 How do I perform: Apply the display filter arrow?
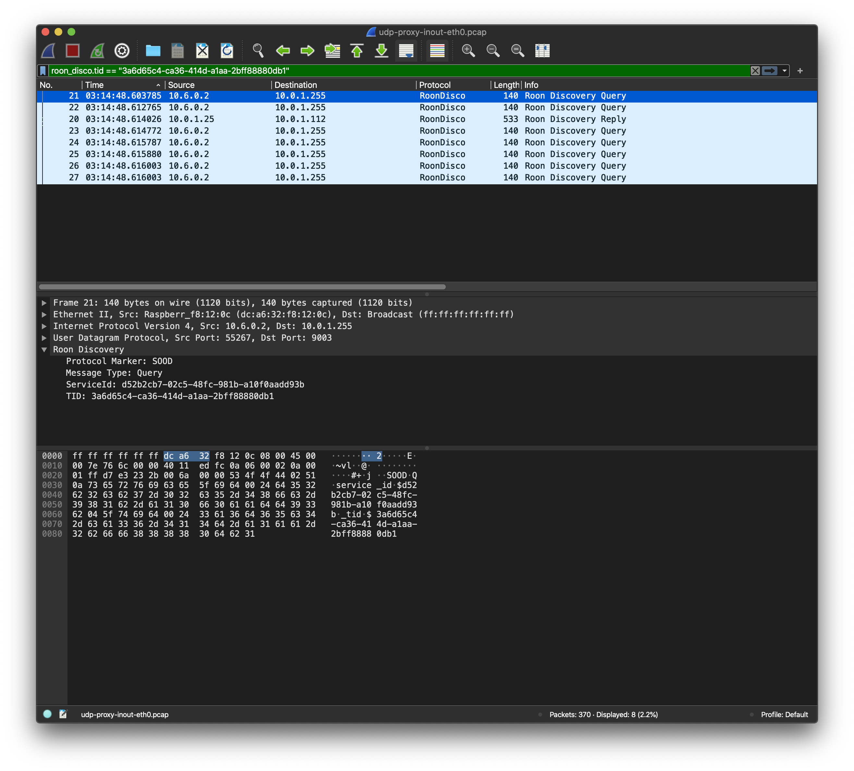tap(769, 71)
